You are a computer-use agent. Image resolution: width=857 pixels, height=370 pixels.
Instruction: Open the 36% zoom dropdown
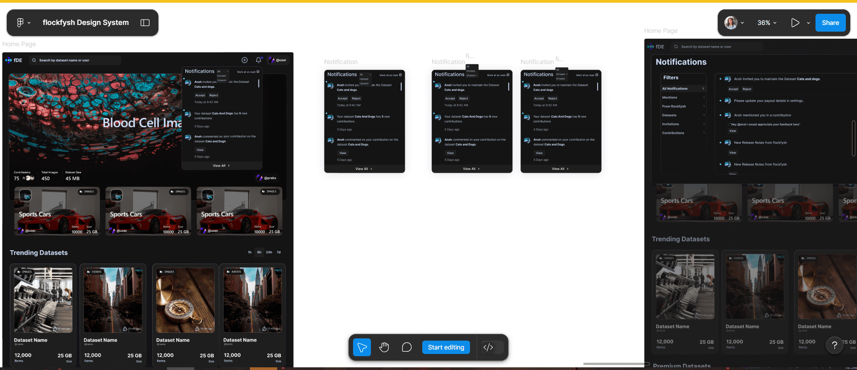click(767, 23)
